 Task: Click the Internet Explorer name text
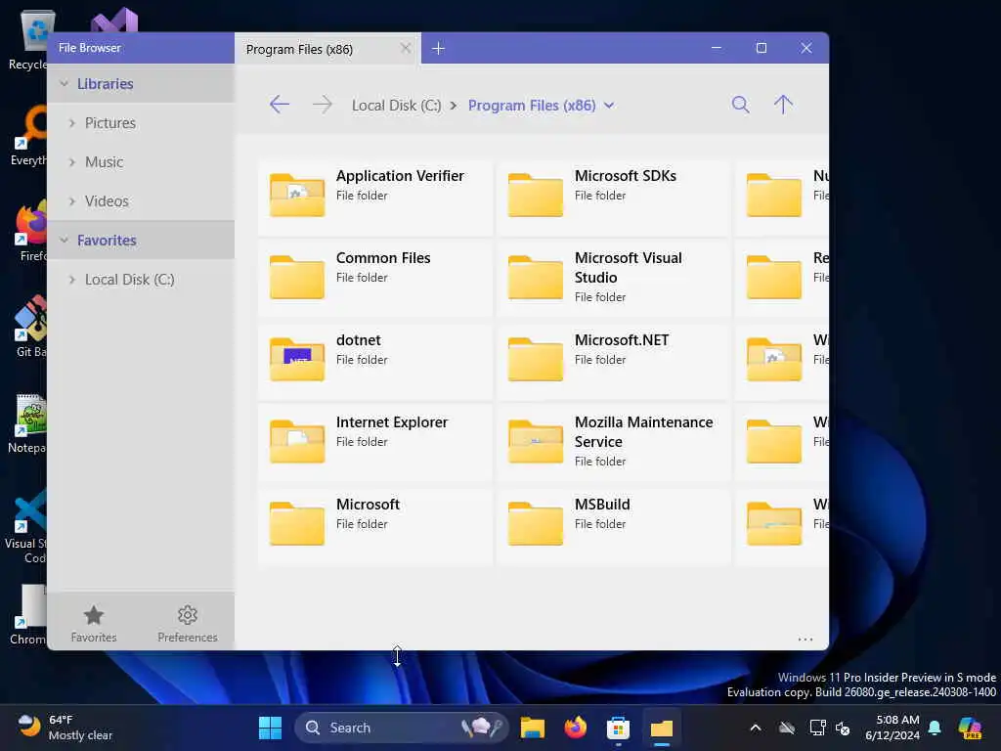(x=392, y=422)
